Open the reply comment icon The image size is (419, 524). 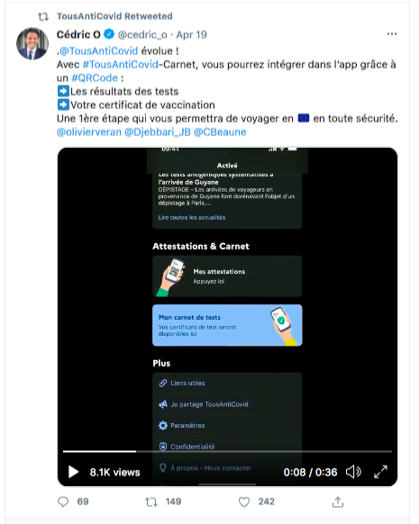(63, 501)
